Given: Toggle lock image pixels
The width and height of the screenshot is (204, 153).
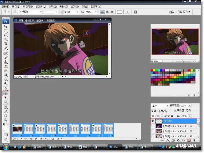Looking at the screenshot, I should click(x=165, y=116).
